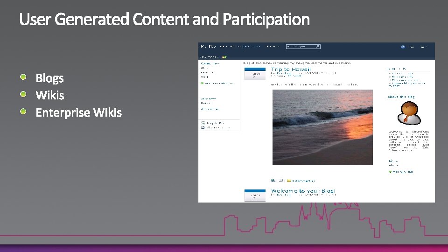The height and width of the screenshot is (252, 448).
Task: Open the March archive link
Action: [x=205, y=103]
